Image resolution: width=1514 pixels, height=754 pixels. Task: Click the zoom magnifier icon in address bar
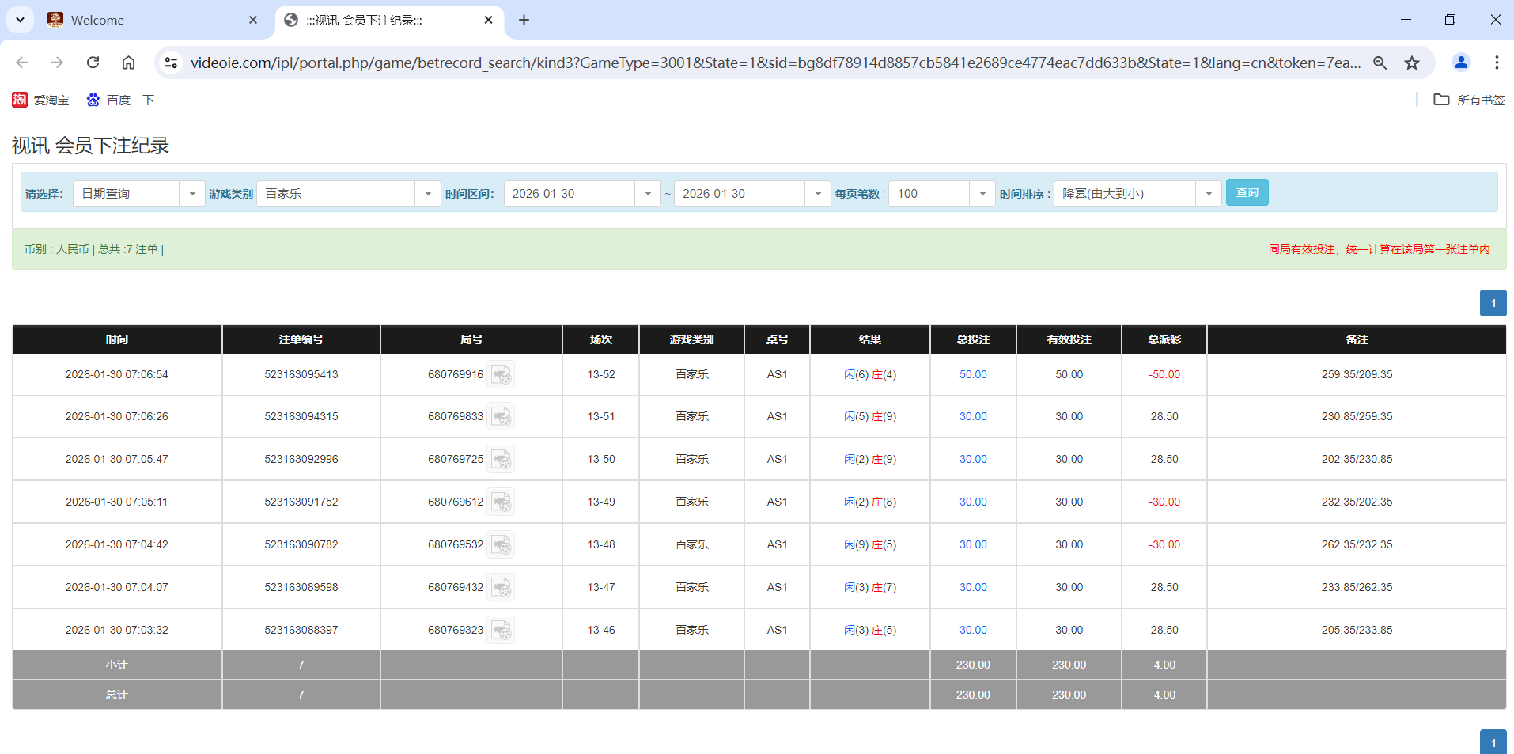click(x=1380, y=63)
